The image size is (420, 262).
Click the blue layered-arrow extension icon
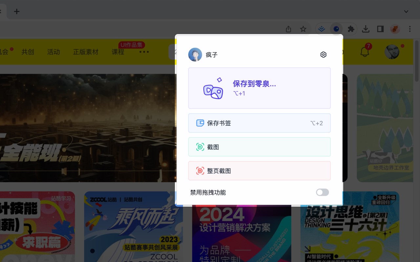point(322,29)
